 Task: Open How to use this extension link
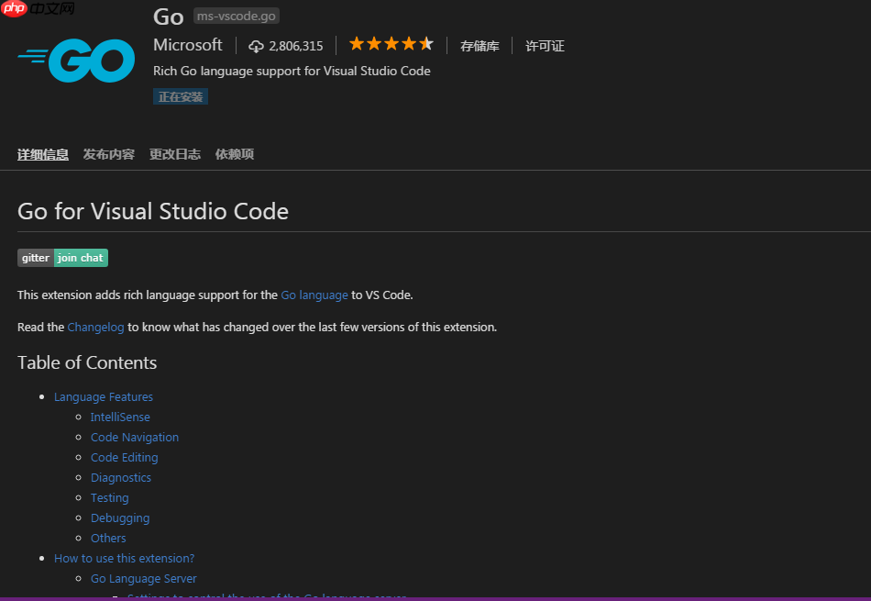tap(125, 558)
